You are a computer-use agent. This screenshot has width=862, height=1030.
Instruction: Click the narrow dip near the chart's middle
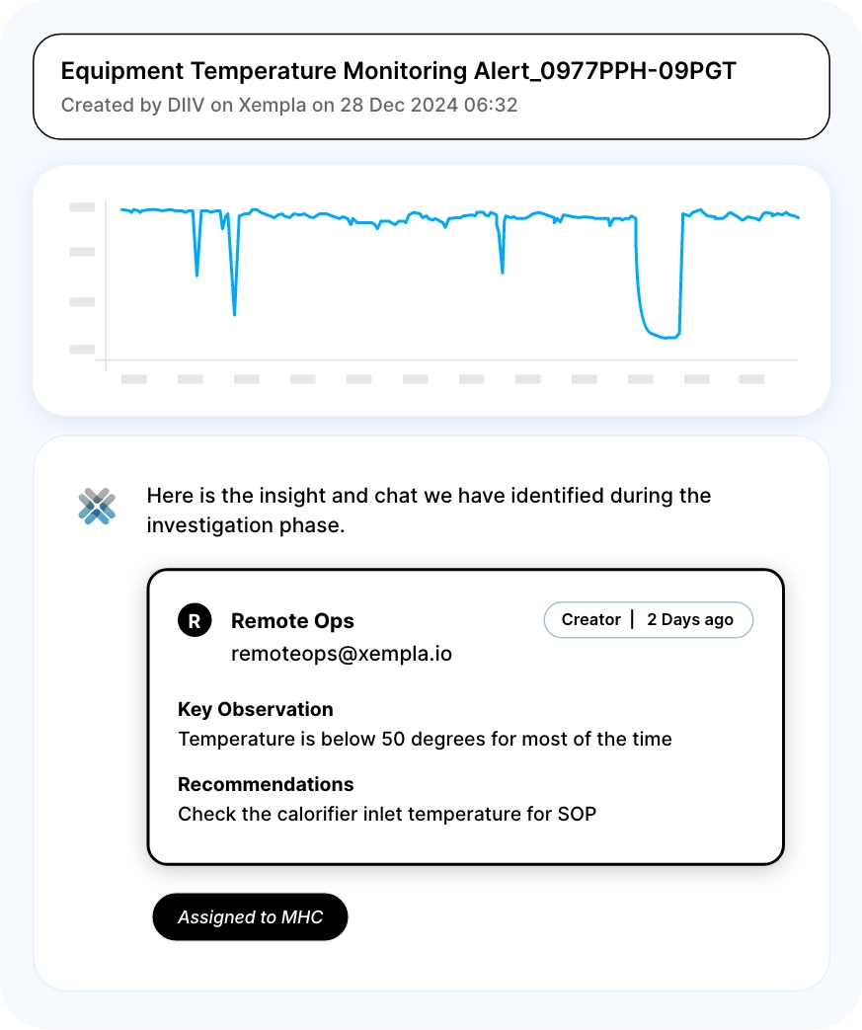click(503, 269)
